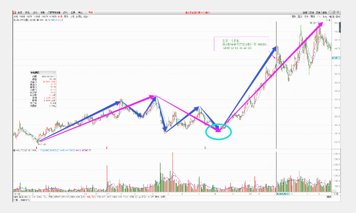
Task: Click the small diamond icon above the price axis
Action: [327, 20]
